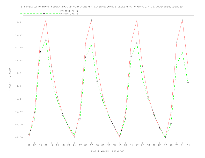Click the 75 forecast hour tick label

point(171,145)
